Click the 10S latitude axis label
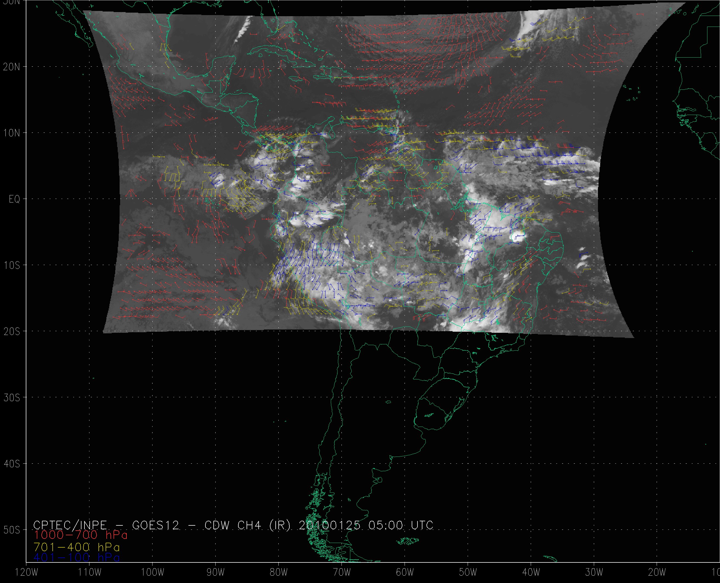The width and height of the screenshot is (720, 583). [12, 265]
